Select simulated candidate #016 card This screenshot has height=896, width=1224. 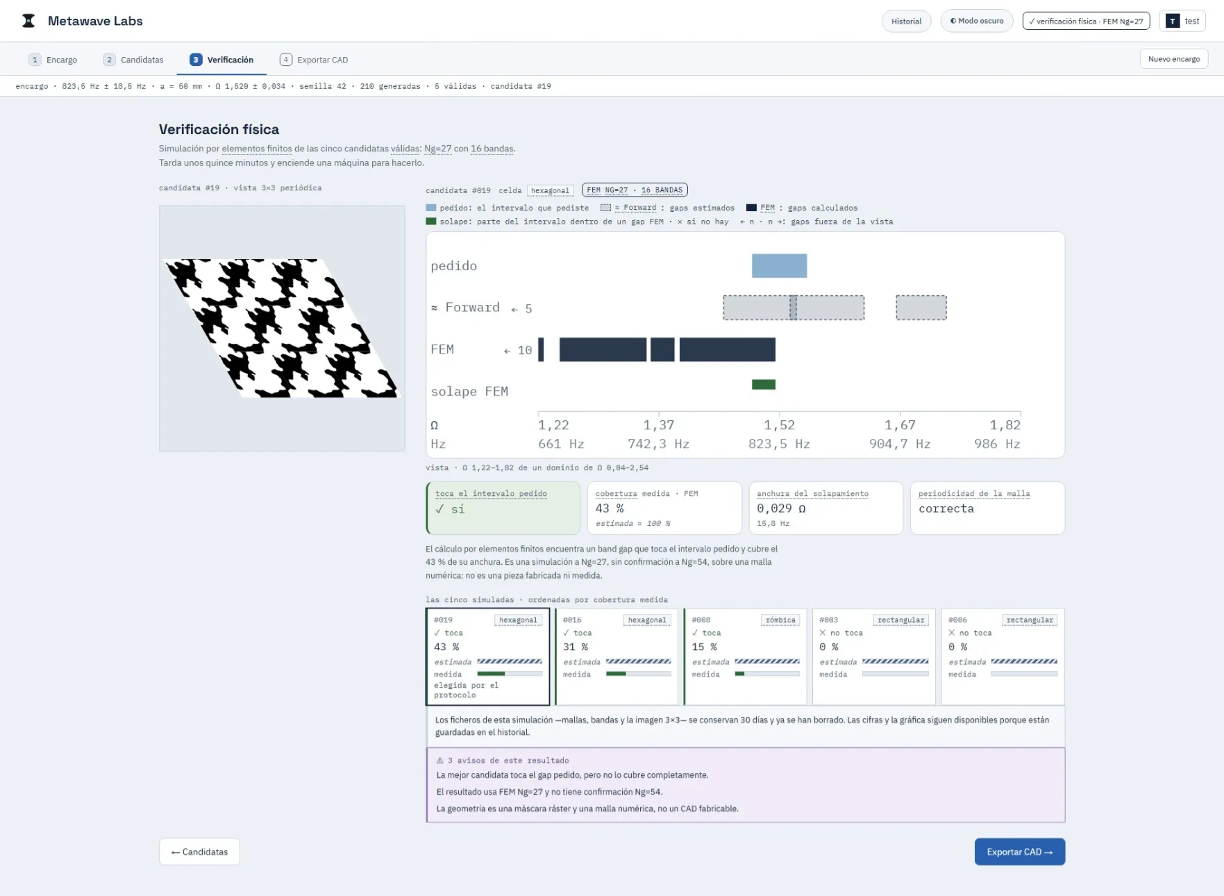[617, 656]
